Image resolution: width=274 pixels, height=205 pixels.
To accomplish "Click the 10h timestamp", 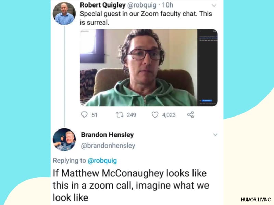I will pos(167,5).
